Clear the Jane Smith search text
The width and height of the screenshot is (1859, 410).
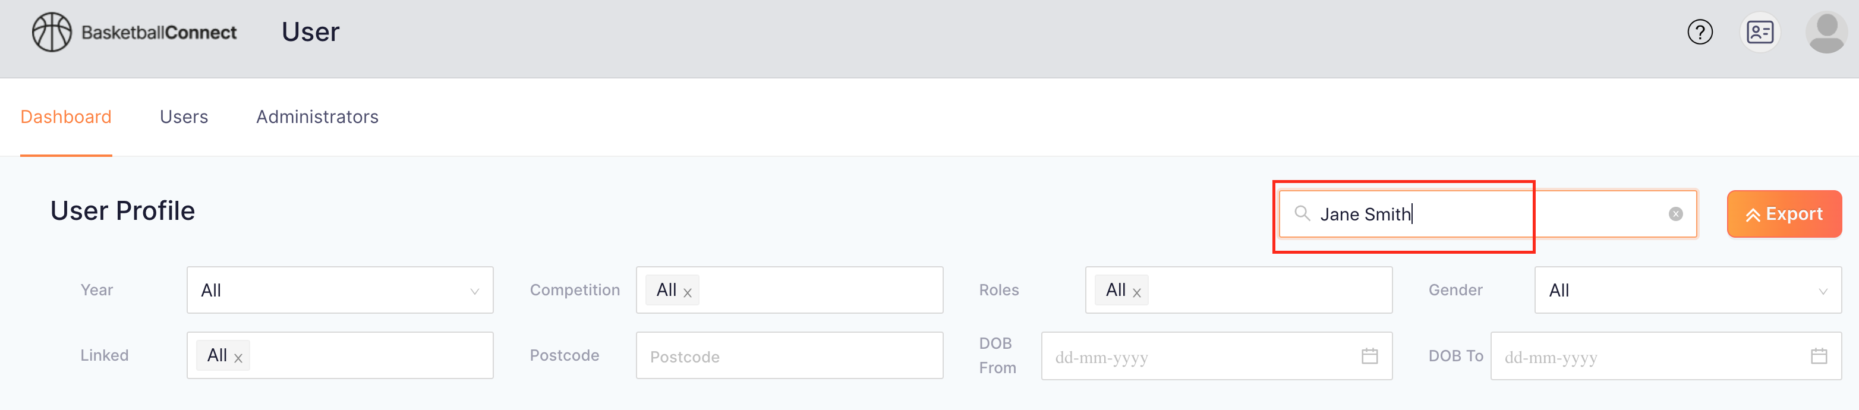click(1676, 215)
